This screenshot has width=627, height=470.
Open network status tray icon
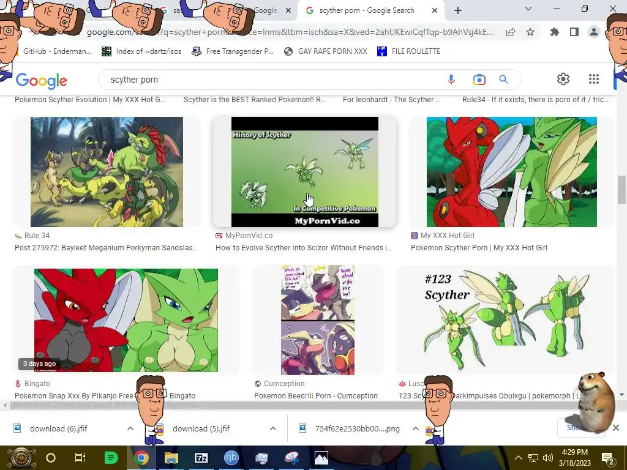[x=533, y=458]
